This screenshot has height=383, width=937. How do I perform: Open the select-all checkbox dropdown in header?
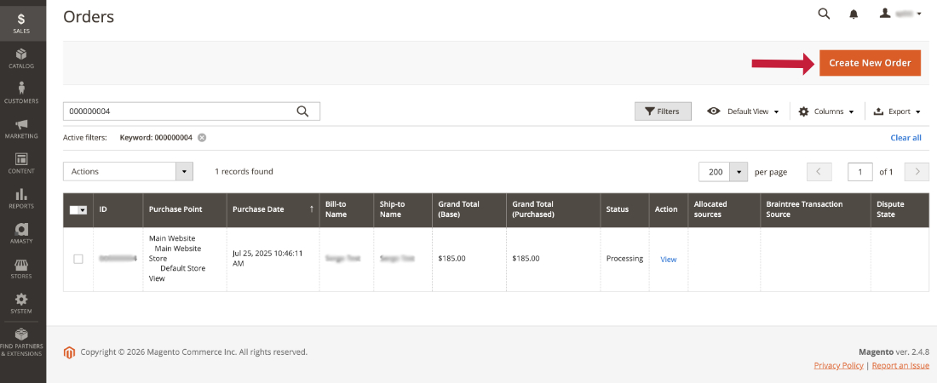[x=83, y=209]
